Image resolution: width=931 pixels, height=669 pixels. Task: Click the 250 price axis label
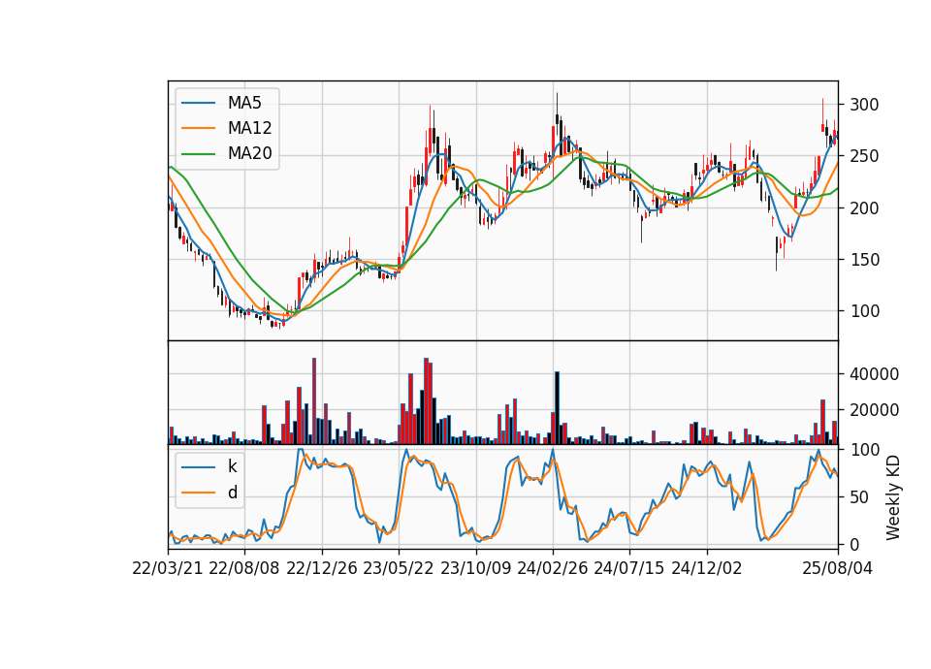(x=864, y=157)
